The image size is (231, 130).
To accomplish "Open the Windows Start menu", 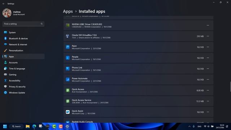I will click(5, 126).
